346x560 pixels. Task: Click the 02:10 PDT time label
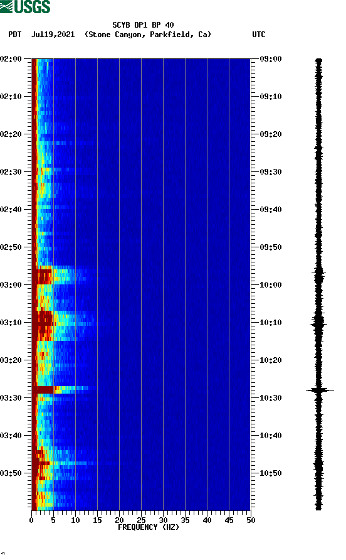coord(11,97)
